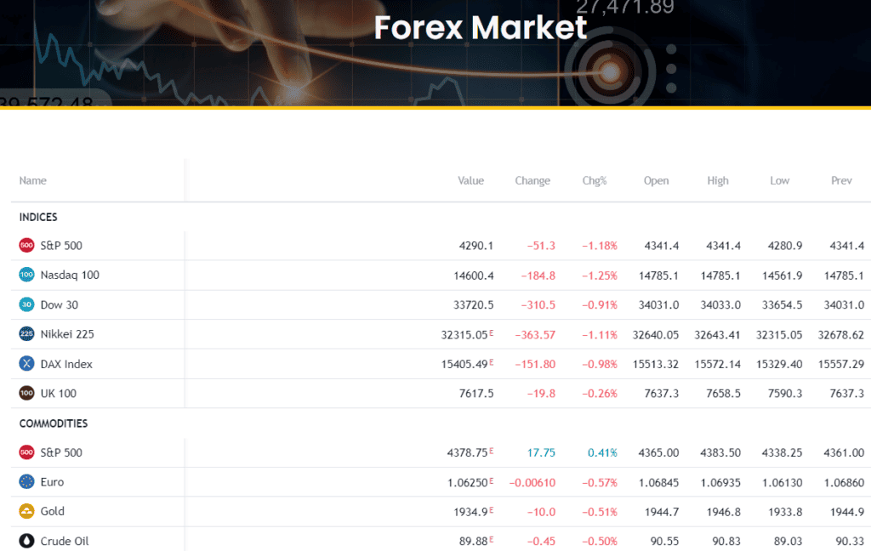
Task: Click the Change column header
Action: (532, 180)
